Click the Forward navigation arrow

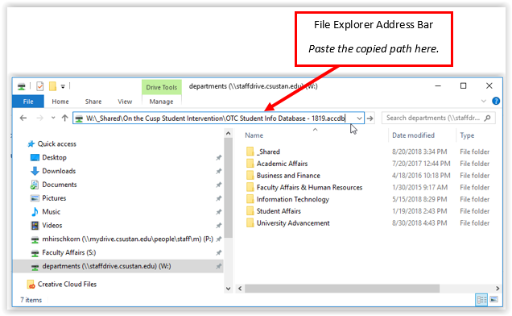tap(39, 118)
